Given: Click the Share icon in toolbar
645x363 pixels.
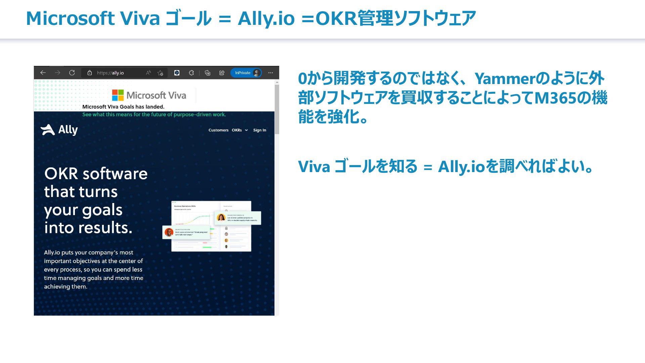Looking at the screenshot, I should (x=222, y=73).
